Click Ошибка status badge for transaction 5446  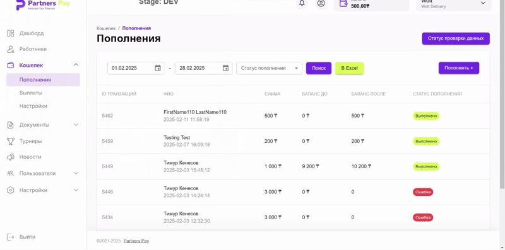[423, 192]
